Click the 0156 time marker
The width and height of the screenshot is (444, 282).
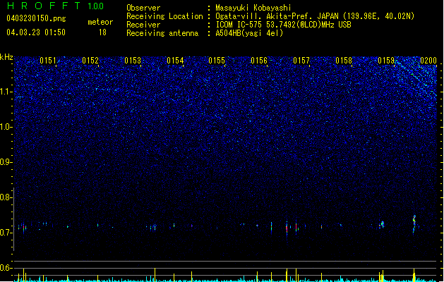[259, 61]
